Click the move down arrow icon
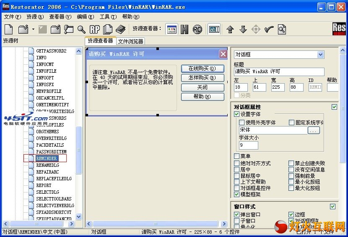 [243, 29]
